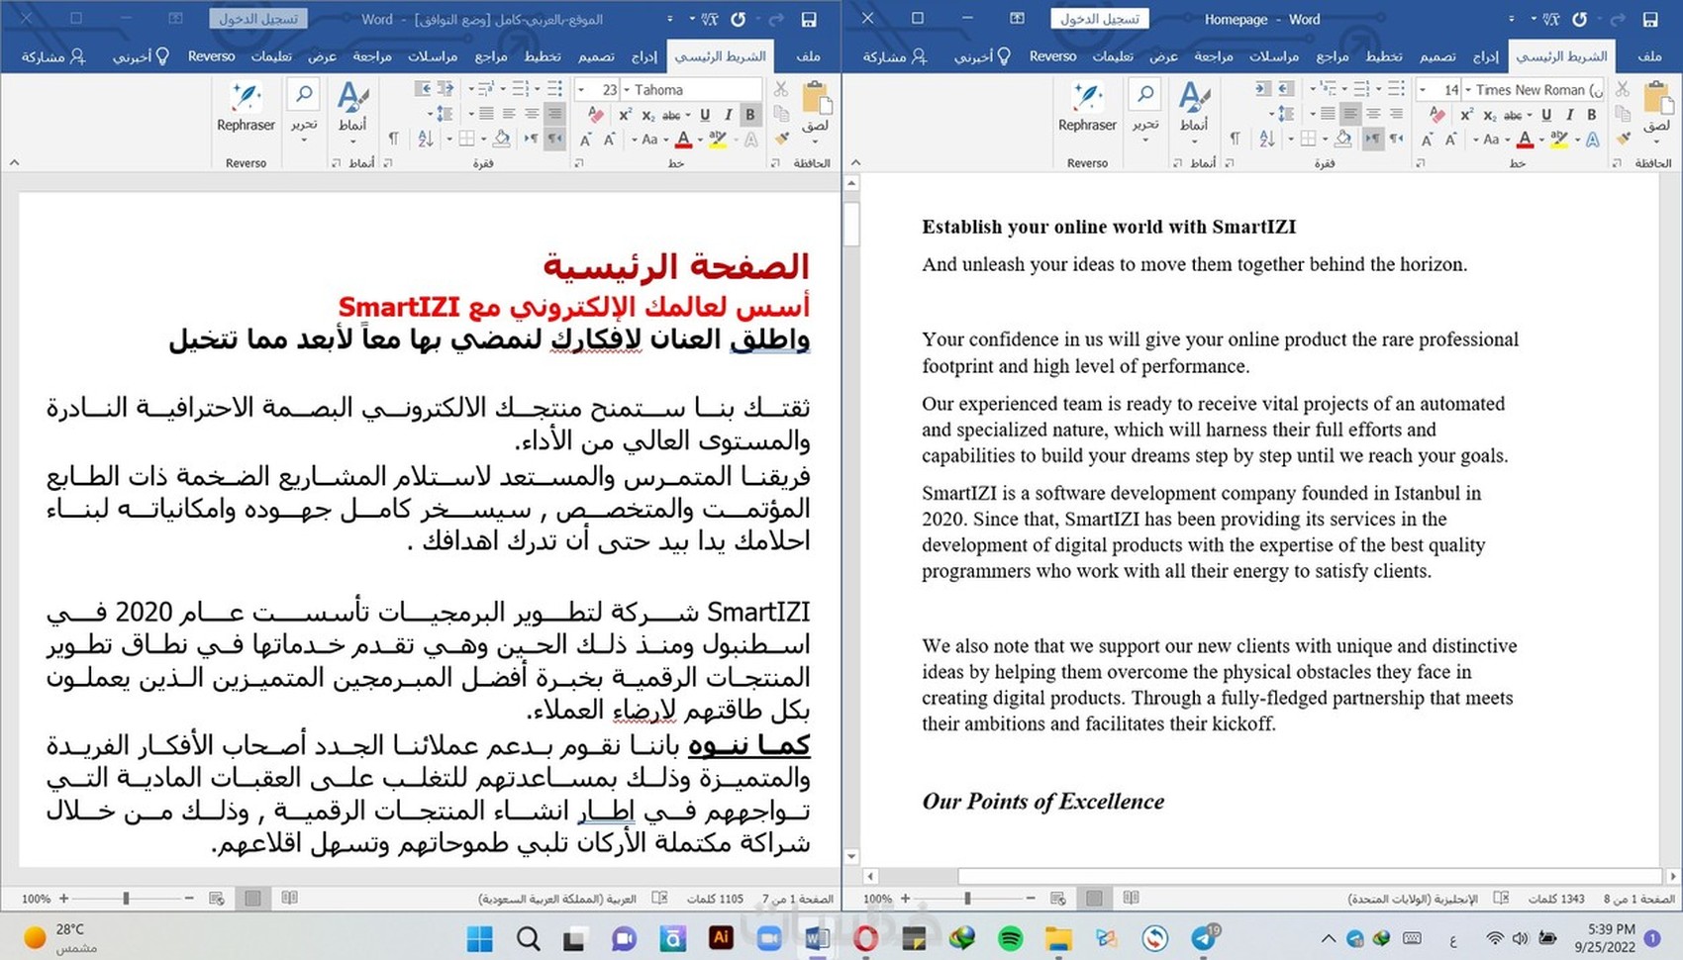This screenshot has height=960, width=1683.
Task: Open the File tab in the Homepage window
Action: 1649,56
